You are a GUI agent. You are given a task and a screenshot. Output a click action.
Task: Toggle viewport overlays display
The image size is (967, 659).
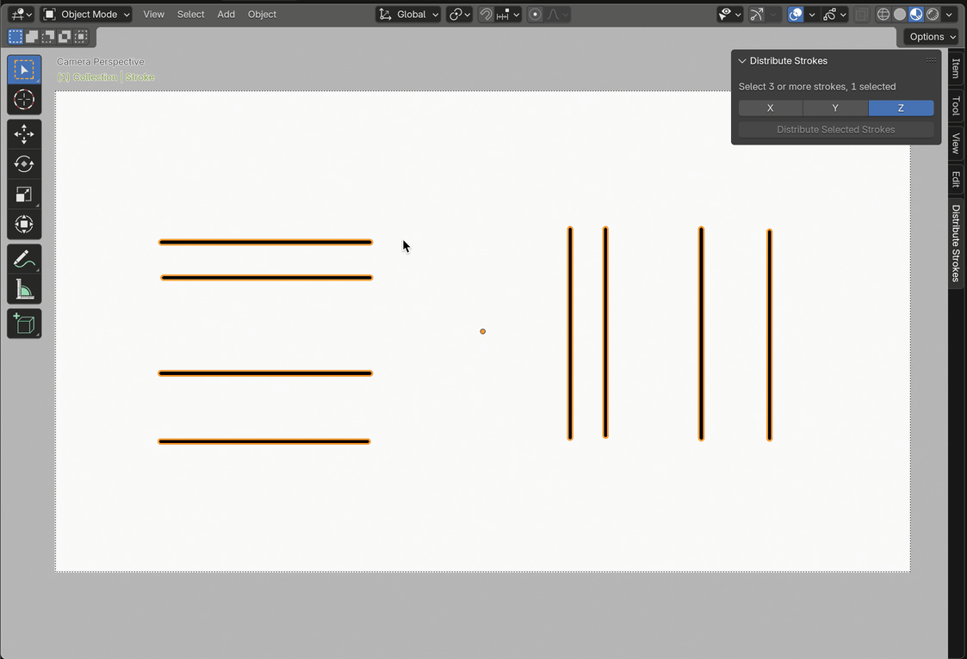[796, 15]
